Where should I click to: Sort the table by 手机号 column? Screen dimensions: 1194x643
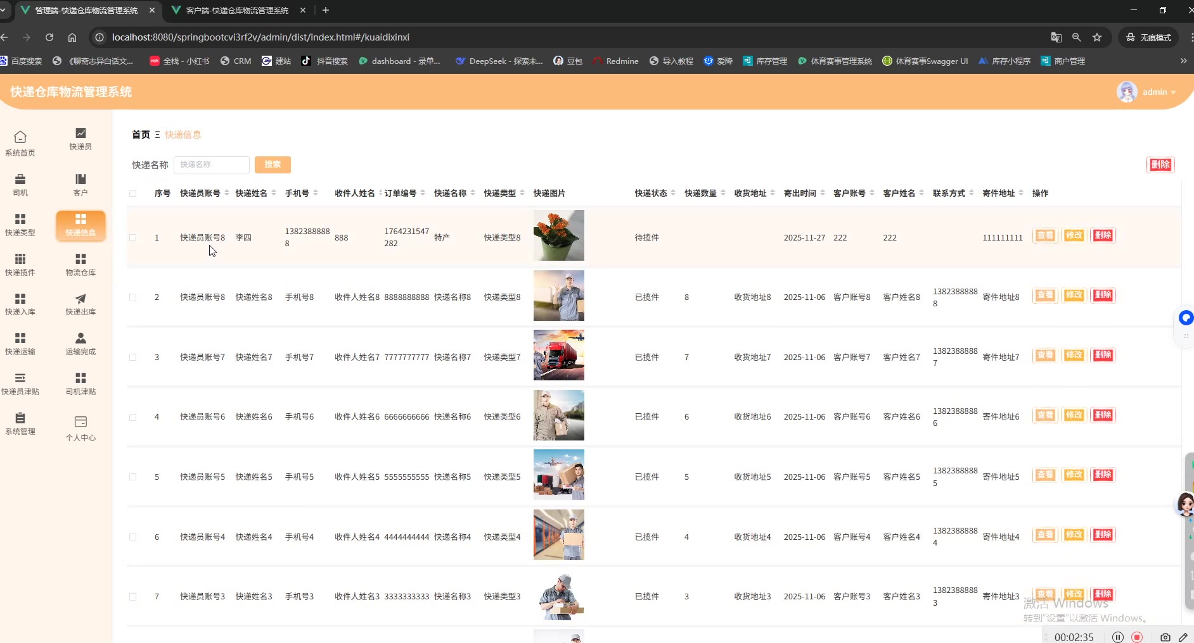click(316, 193)
